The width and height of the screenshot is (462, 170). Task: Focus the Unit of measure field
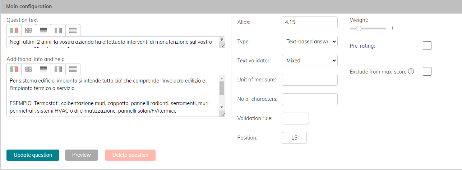[x=309, y=80]
